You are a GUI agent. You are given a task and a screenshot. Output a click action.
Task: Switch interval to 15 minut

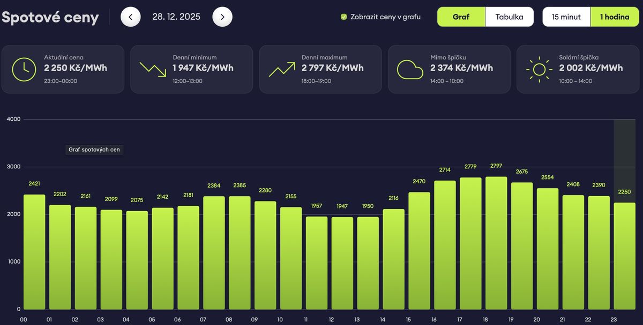tap(566, 17)
